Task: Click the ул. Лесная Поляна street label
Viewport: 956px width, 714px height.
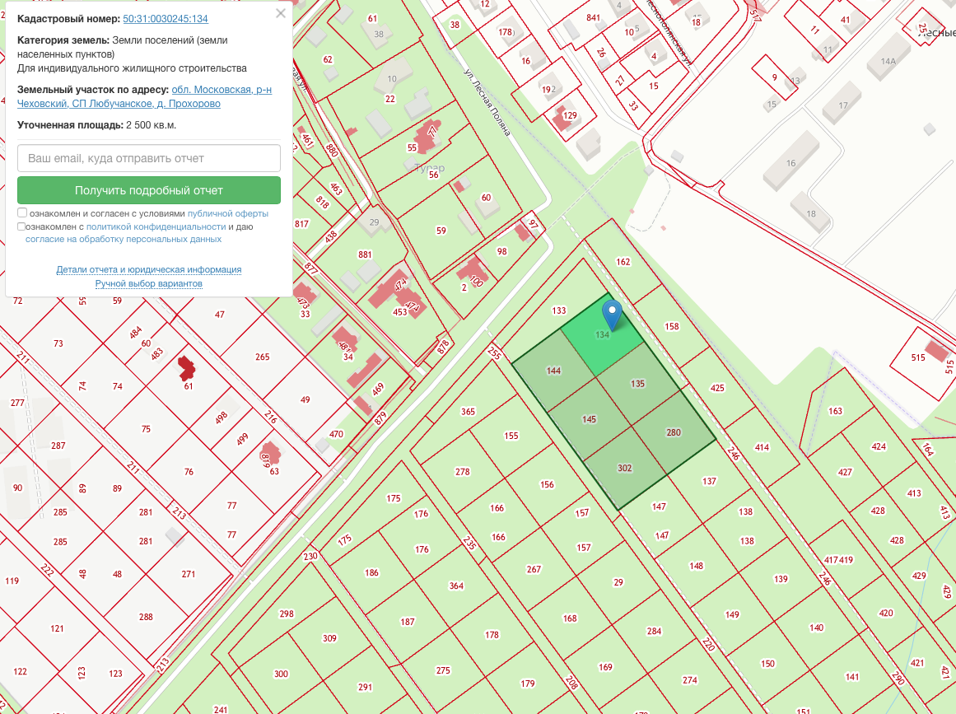Action: [x=487, y=102]
